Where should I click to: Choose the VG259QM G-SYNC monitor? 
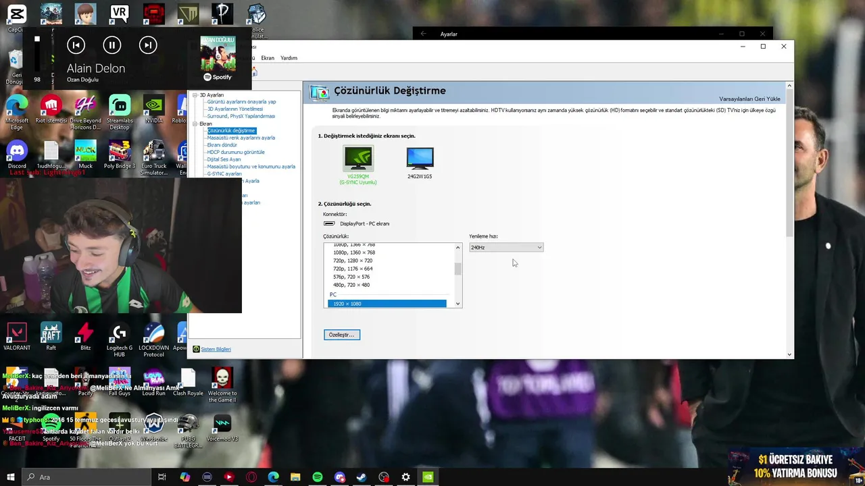[x=358, y=165]
